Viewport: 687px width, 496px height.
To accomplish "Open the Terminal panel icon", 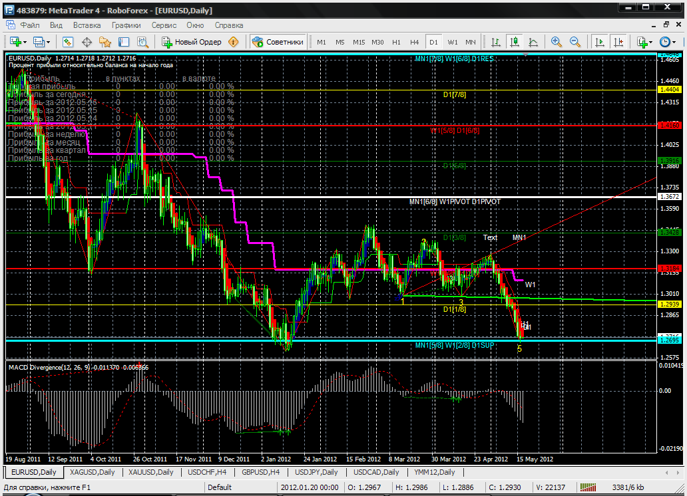I will pyautogui.click(x=123, y=42).
